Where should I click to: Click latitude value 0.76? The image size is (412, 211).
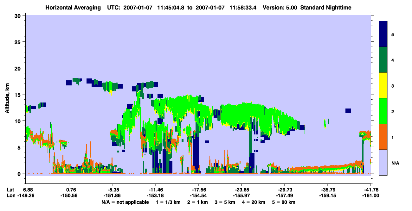tap(71, 190)
